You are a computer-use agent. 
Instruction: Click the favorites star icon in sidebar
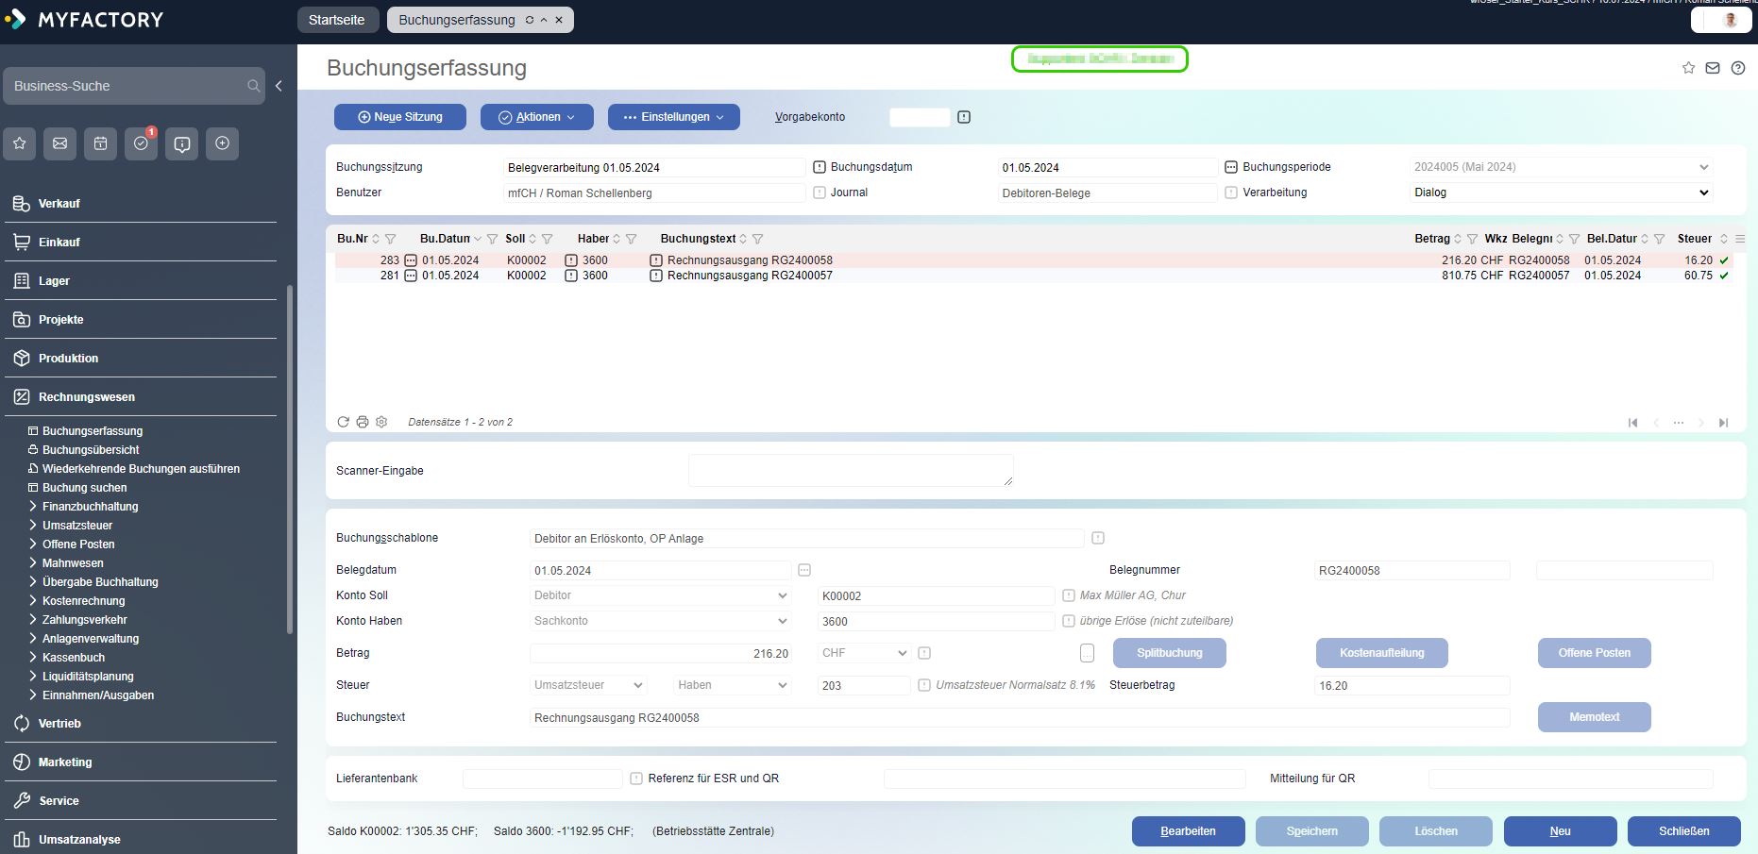(20, 143)
